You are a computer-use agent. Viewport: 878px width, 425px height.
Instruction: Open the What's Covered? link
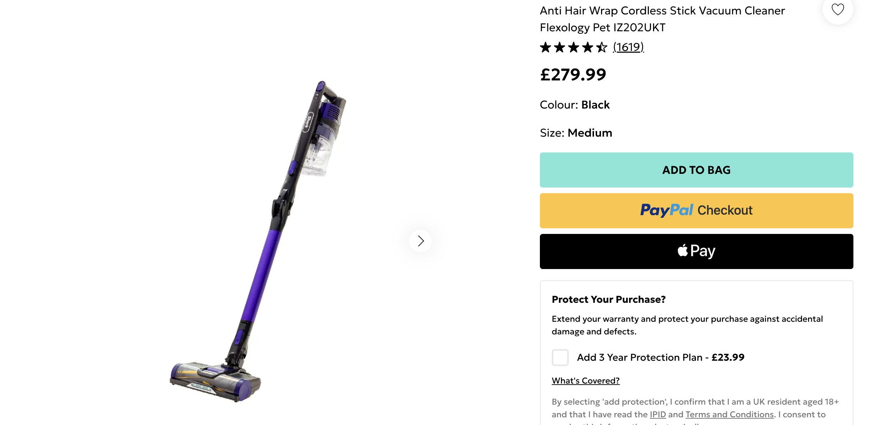[586, 381]
